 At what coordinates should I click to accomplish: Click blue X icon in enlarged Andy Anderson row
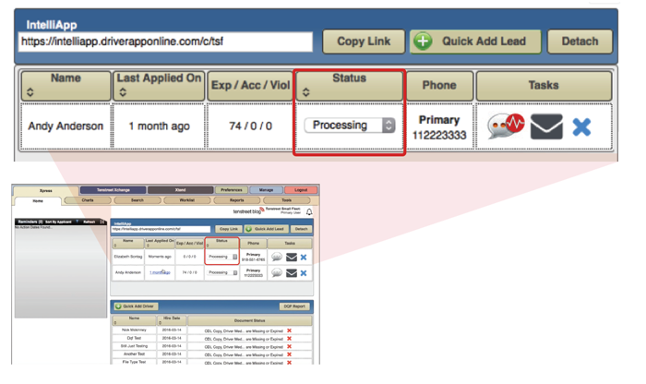[581, 126]
